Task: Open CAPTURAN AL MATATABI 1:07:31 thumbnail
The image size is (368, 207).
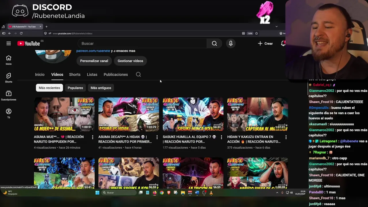Action: pos(257,114)
